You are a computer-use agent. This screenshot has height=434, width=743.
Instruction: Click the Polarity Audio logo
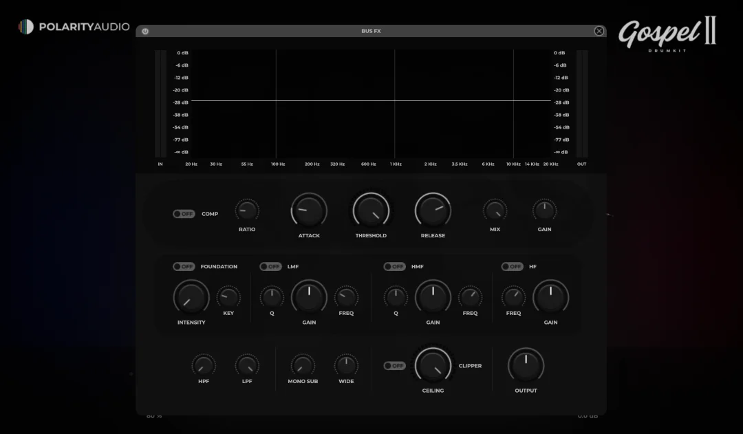click(x=74, y=27)
